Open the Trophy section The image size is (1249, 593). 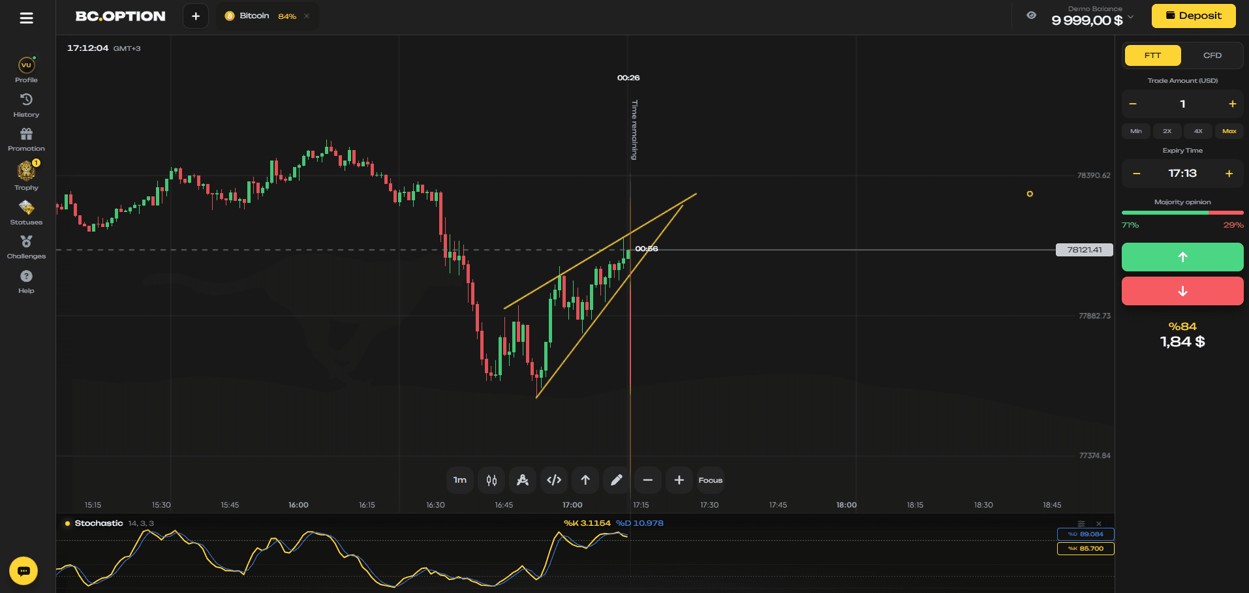26,175
